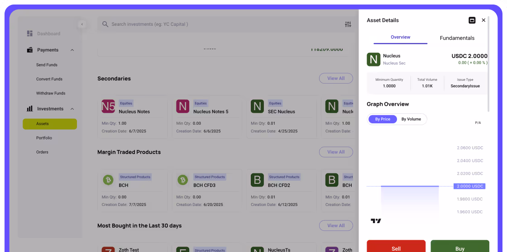
Task: Open Send Funds page
Action: click(47, 65)
